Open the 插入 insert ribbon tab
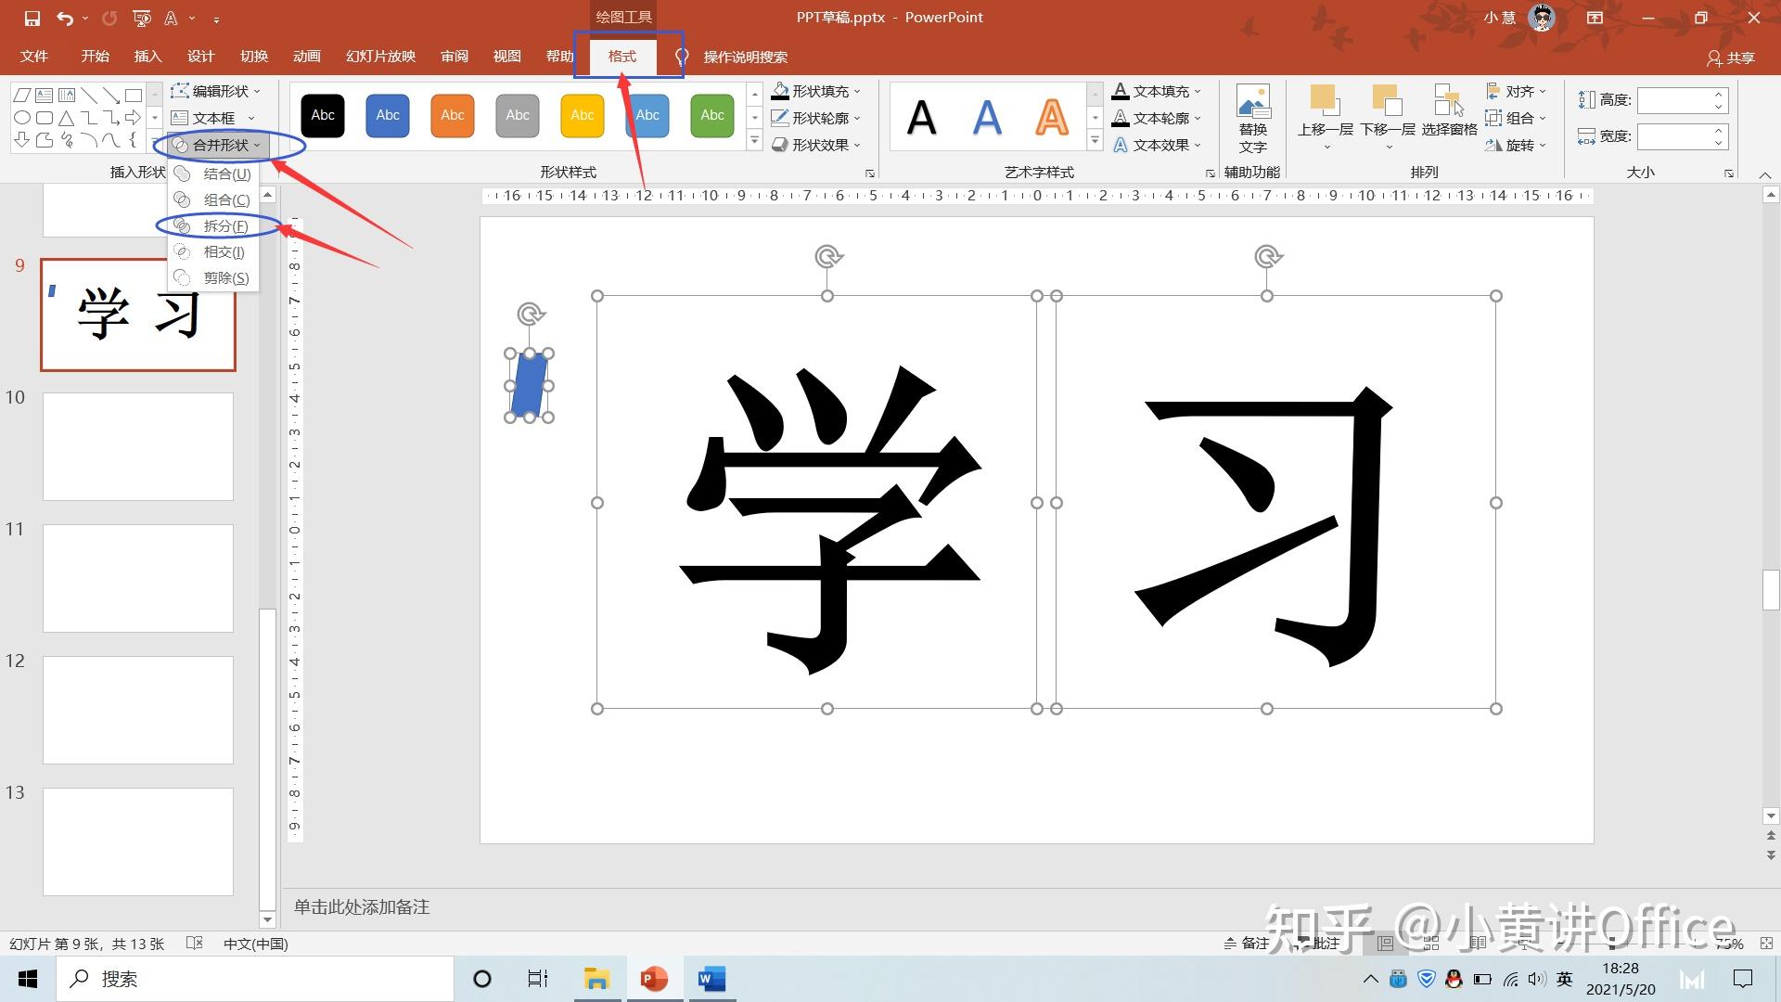Screen dimensions: 1781x1002 coord(147,57)
